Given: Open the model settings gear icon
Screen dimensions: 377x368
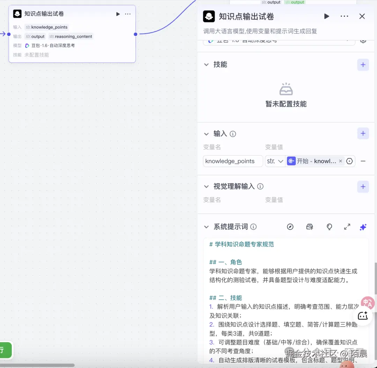Looking at the screenshot, I should [x=363, y=40].
